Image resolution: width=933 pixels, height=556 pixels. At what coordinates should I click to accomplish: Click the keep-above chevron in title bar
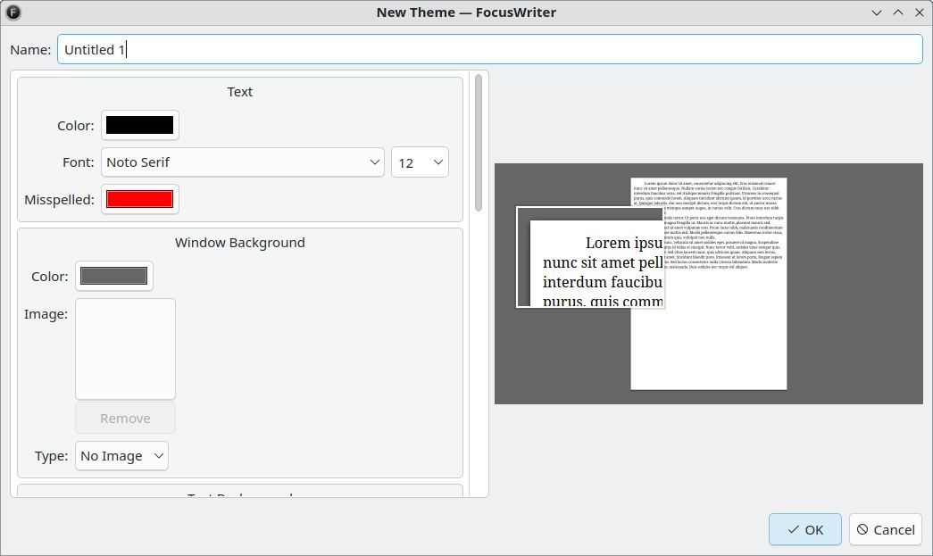coord(898,12)
